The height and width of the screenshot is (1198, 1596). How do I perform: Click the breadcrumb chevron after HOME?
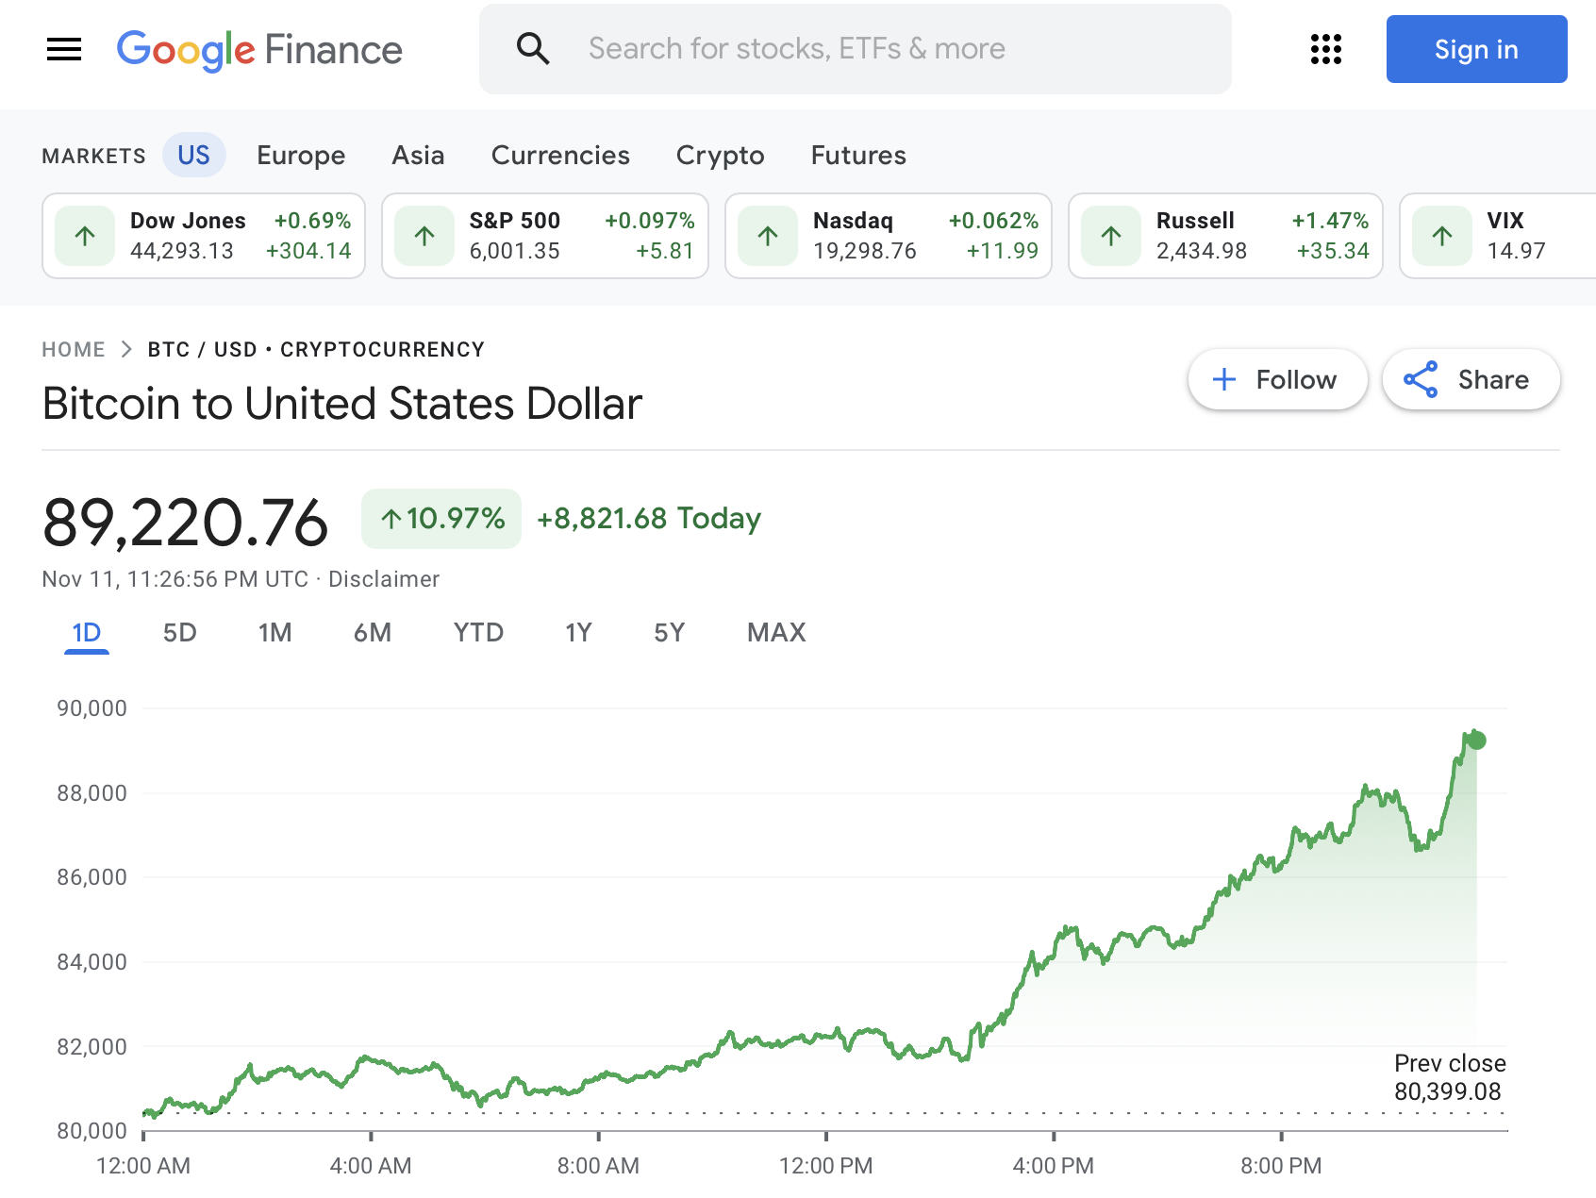point(126,350)
